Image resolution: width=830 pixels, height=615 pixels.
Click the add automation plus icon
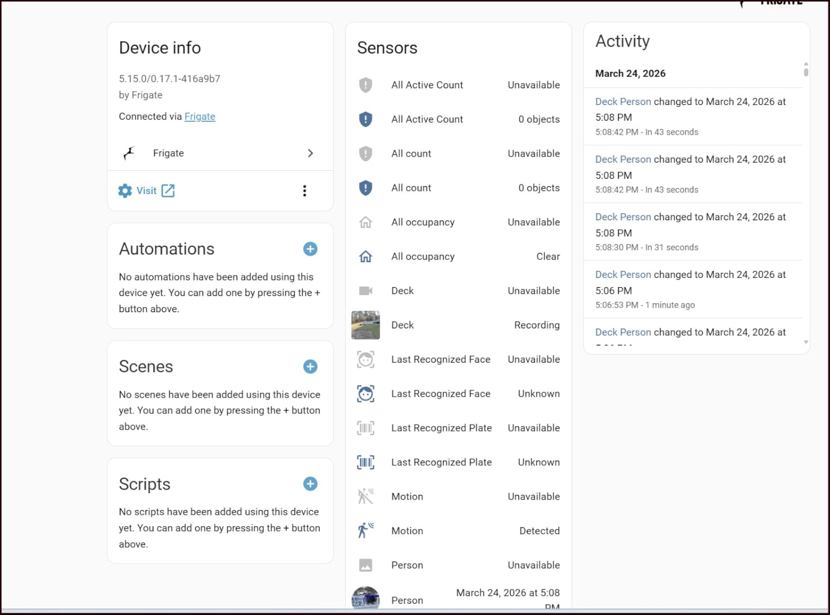coord(310,249)
